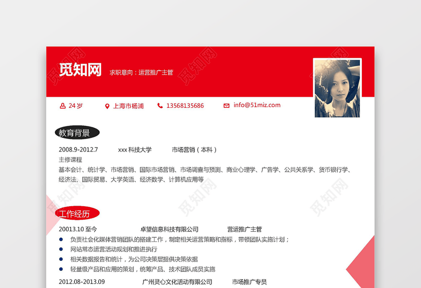This screenshot has width=421, height=288.
Task: Select the portrait photo thumbnail
Action: coord(337,88)
